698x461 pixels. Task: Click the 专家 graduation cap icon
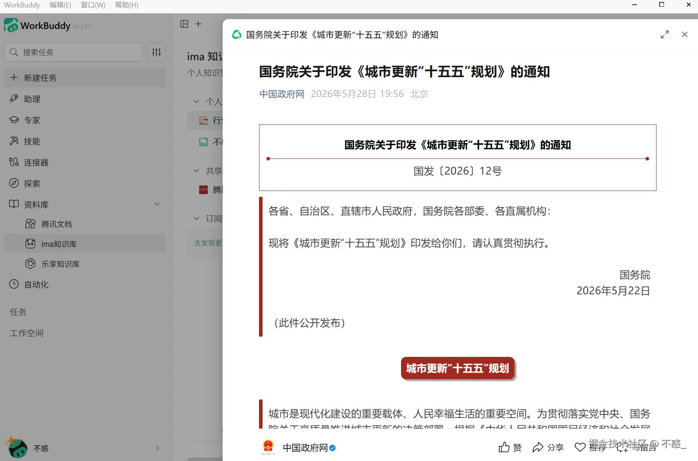coord(14,120)
